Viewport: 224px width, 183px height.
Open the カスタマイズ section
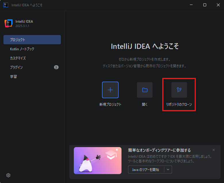click(18, 58)
